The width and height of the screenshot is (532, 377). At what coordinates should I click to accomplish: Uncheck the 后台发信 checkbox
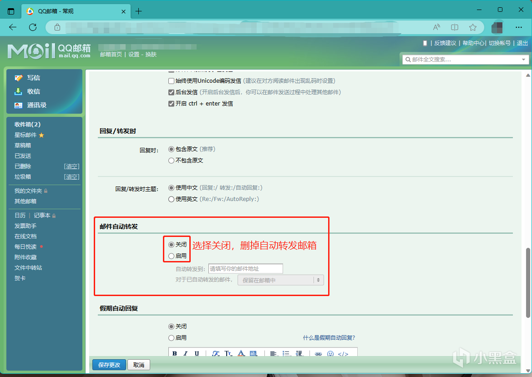coord(171,92)
